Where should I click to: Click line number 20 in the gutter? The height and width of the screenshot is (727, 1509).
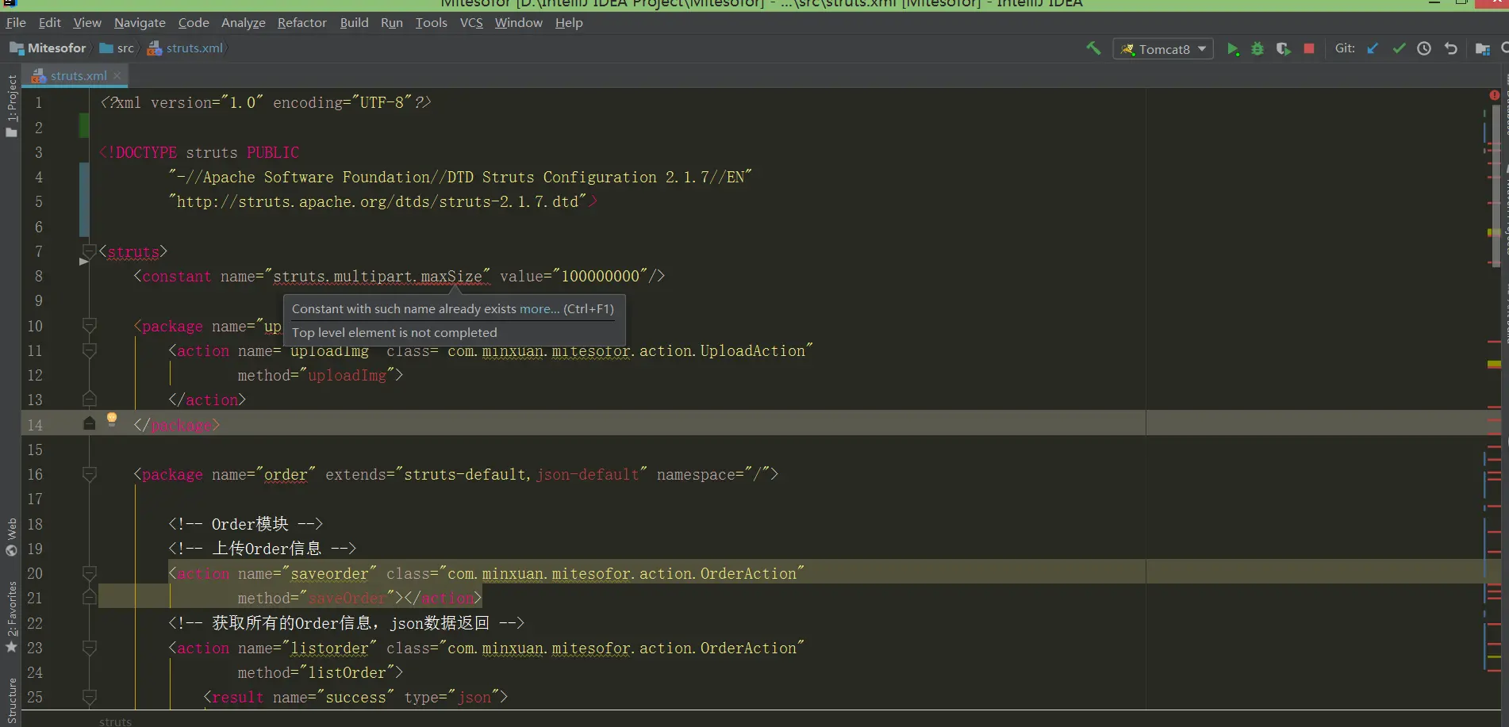click(x=35, y=573)
